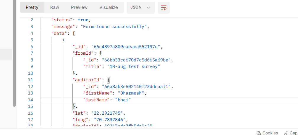
Task: Click the lastName value "bhai"
Action: [123, 100]
